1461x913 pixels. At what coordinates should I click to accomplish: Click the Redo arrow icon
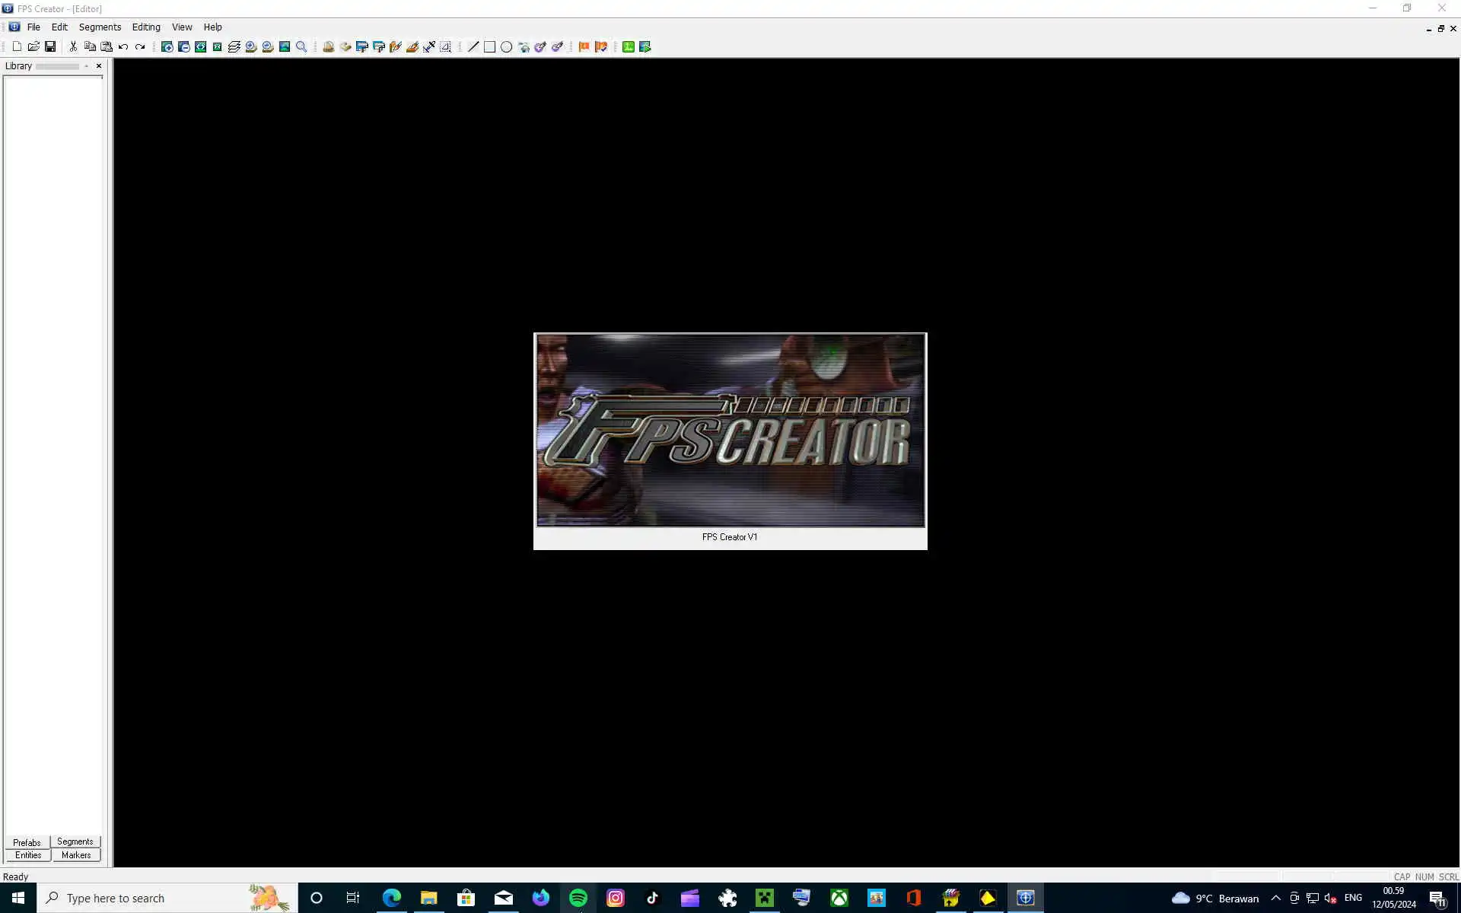tap(140, 46)
